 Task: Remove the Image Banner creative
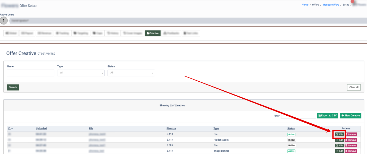pos(351,151)
